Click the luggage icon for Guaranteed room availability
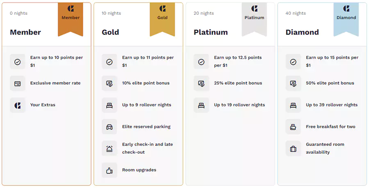Screen dimensions: 369x188 point(293,148)
